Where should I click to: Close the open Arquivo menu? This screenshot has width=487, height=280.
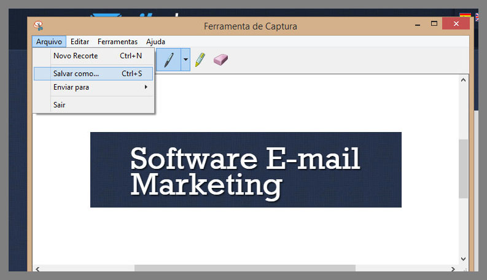[x=49, y=42]
